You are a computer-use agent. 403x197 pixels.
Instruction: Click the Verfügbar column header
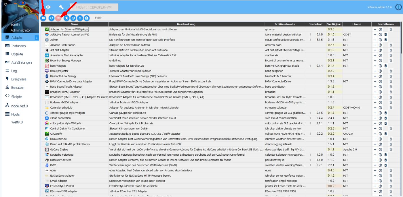[334, 24]
